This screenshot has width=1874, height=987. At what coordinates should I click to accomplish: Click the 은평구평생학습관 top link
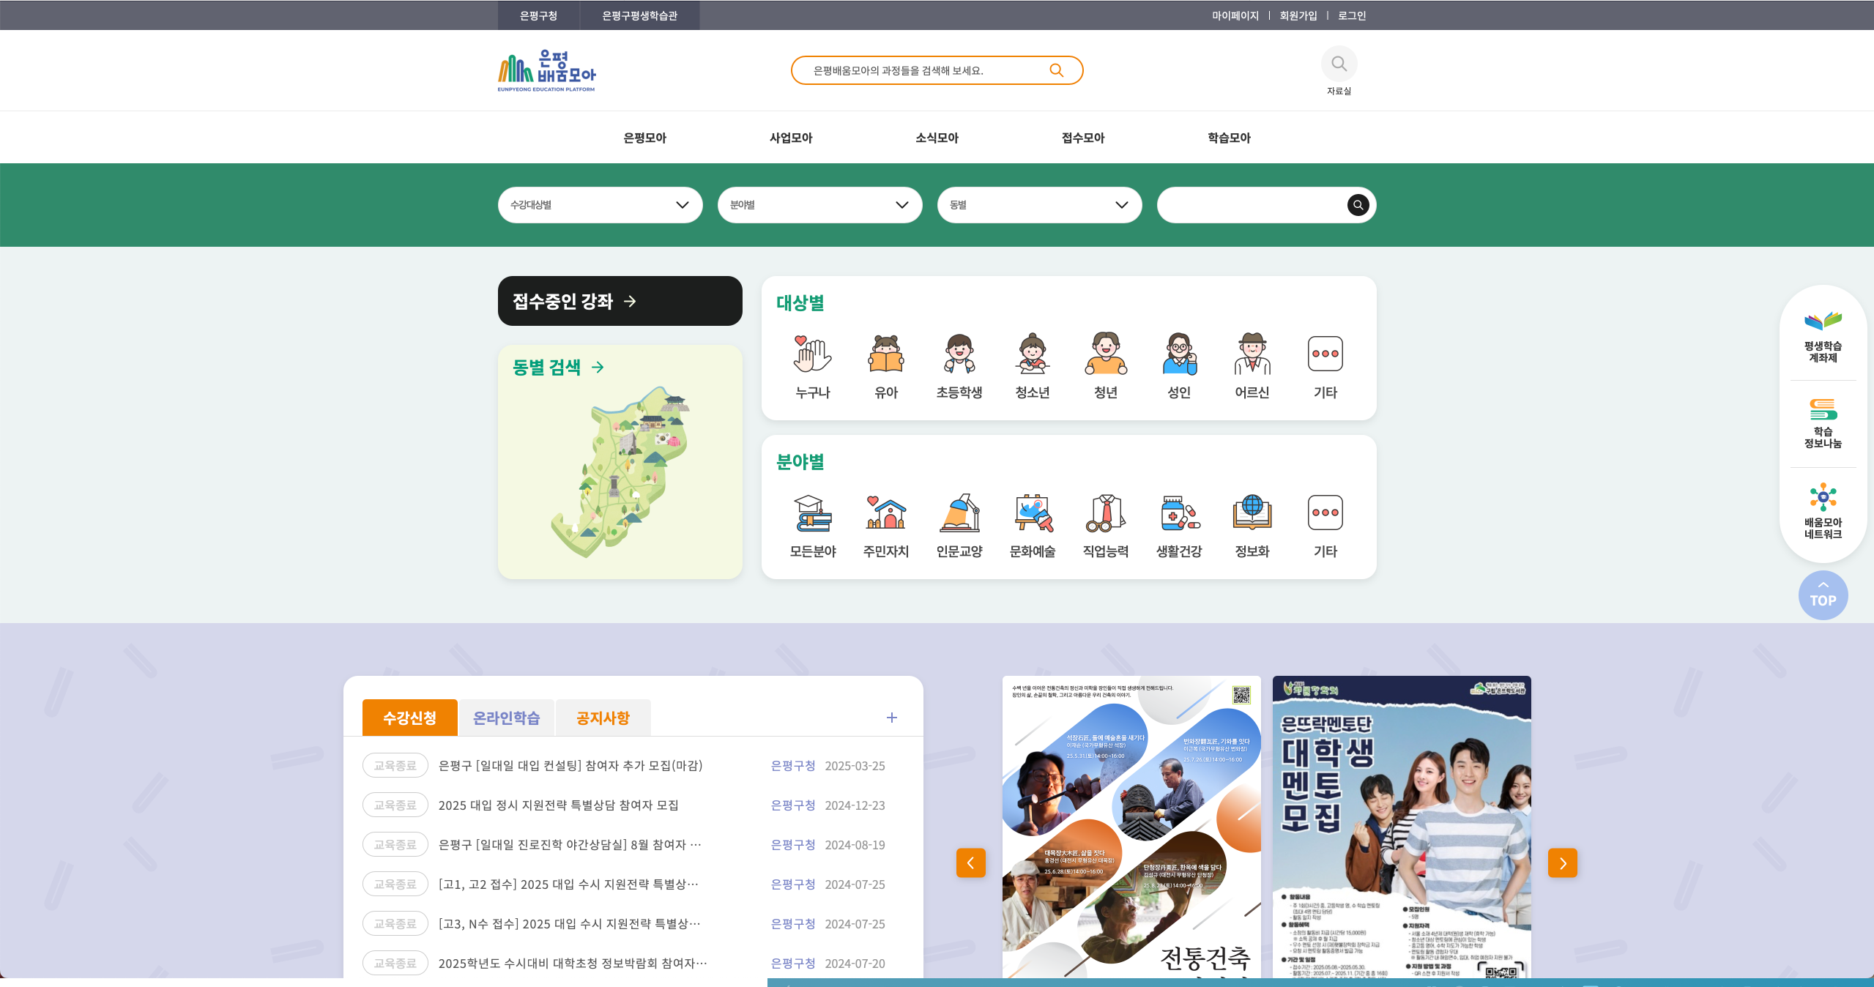(x=639, y=15)
